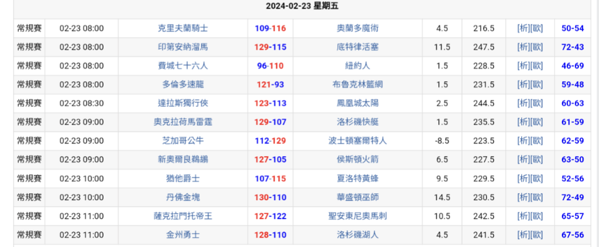Select team 紐約人
The image size is (599, 247).
[x=358, y=66]
